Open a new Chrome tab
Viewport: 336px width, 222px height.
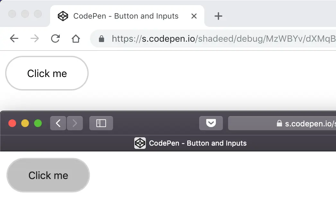(218, 16)
